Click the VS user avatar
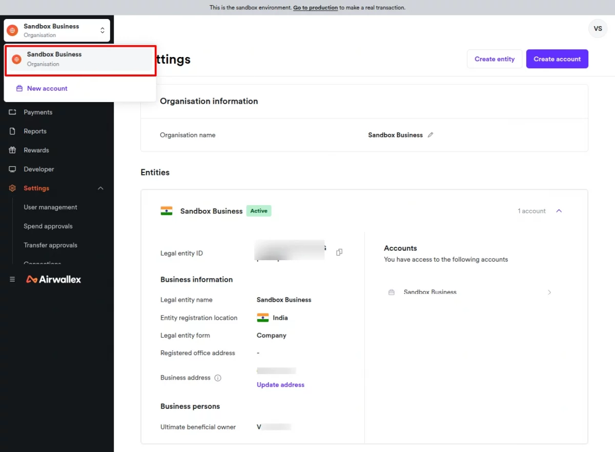Image resolution: width=615 pixels, height=452 pixels. [x=598, y=28]
